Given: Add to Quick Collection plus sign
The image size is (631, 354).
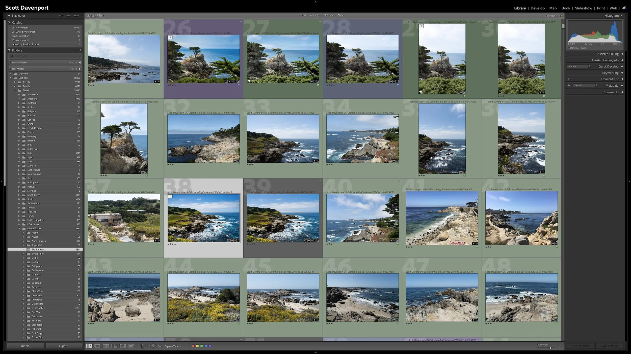Looking at the screenshot, I should [31, 36].
